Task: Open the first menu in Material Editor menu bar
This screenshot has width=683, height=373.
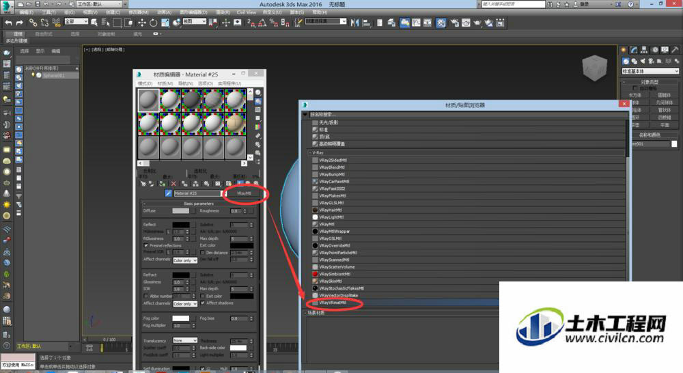Action: (145, 83)
